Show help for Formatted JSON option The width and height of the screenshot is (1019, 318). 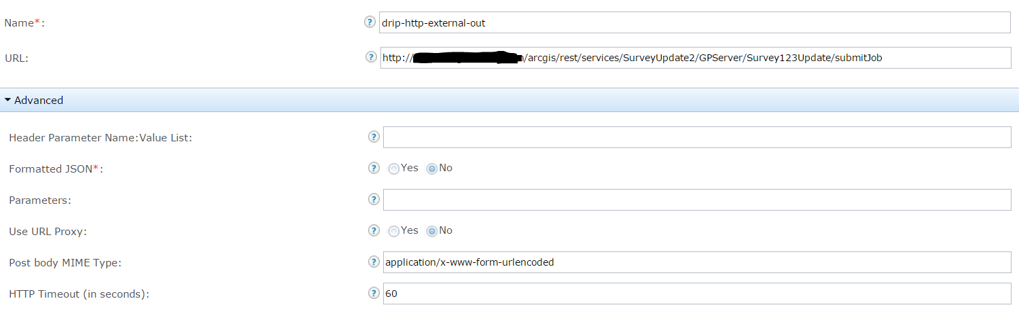pyautogui.click(x=373, y=169)
